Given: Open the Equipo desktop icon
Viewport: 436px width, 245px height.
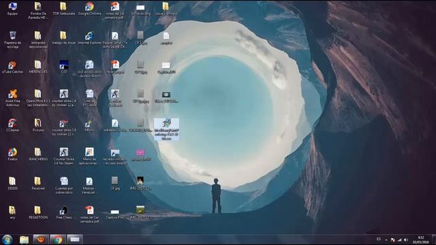Looking at the screenshot, I should click(12, 9).
